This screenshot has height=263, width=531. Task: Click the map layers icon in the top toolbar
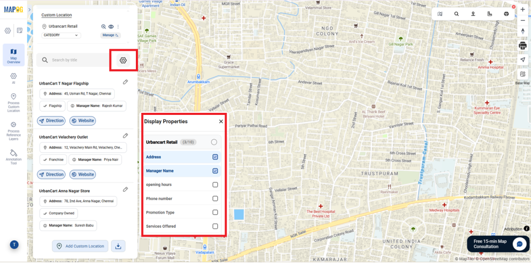[440, 14]
